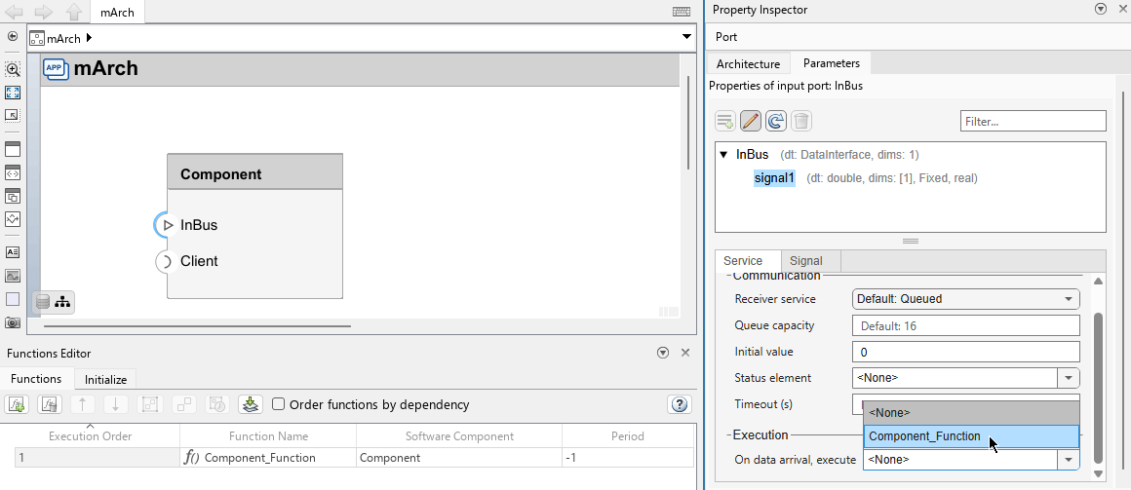Click the Queue capacity field
1131x490 pixels.
tap(966, 325)
